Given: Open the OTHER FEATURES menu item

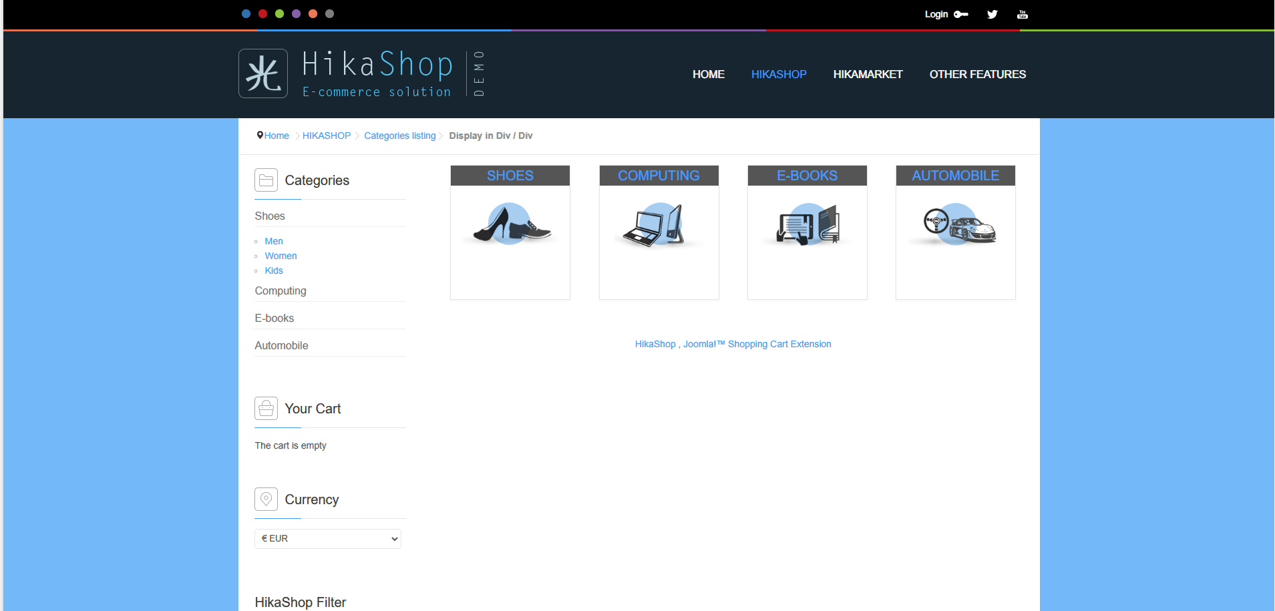Looking at the screenshot, I should tap(978, 74).
